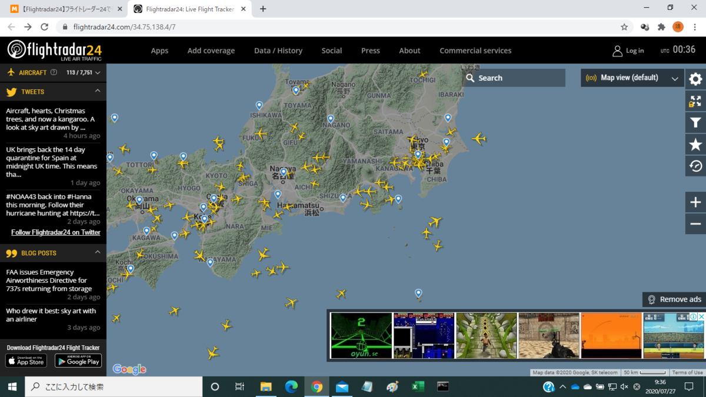
Task: Click Remove ads button
Action: [674, 299]
